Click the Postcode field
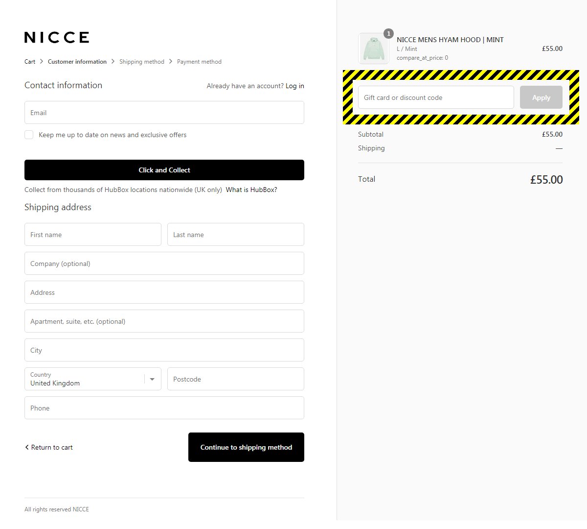587x529 pixels. click(236, 379)
